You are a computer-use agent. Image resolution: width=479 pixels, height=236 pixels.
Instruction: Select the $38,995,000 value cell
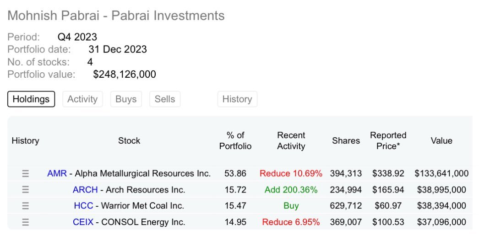[441, 190]
